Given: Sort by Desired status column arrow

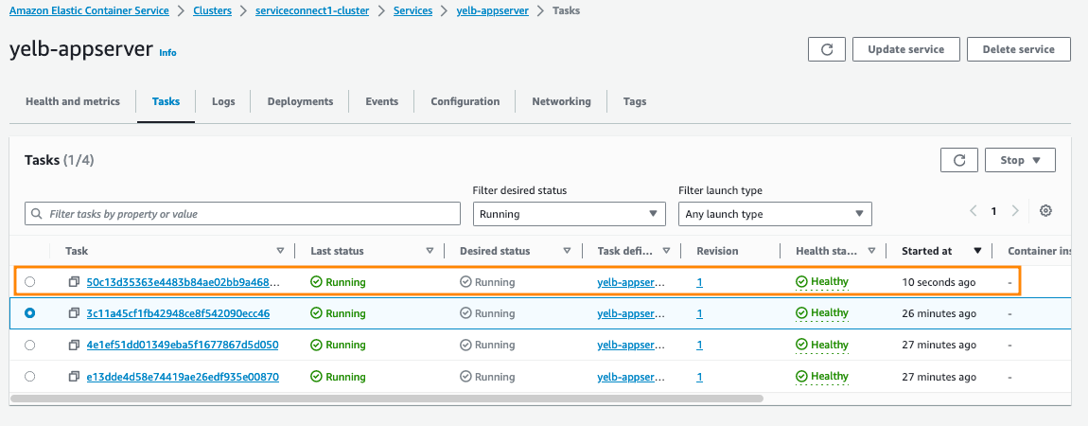Looking at the screenshot, I should click(x=567, y=251).
